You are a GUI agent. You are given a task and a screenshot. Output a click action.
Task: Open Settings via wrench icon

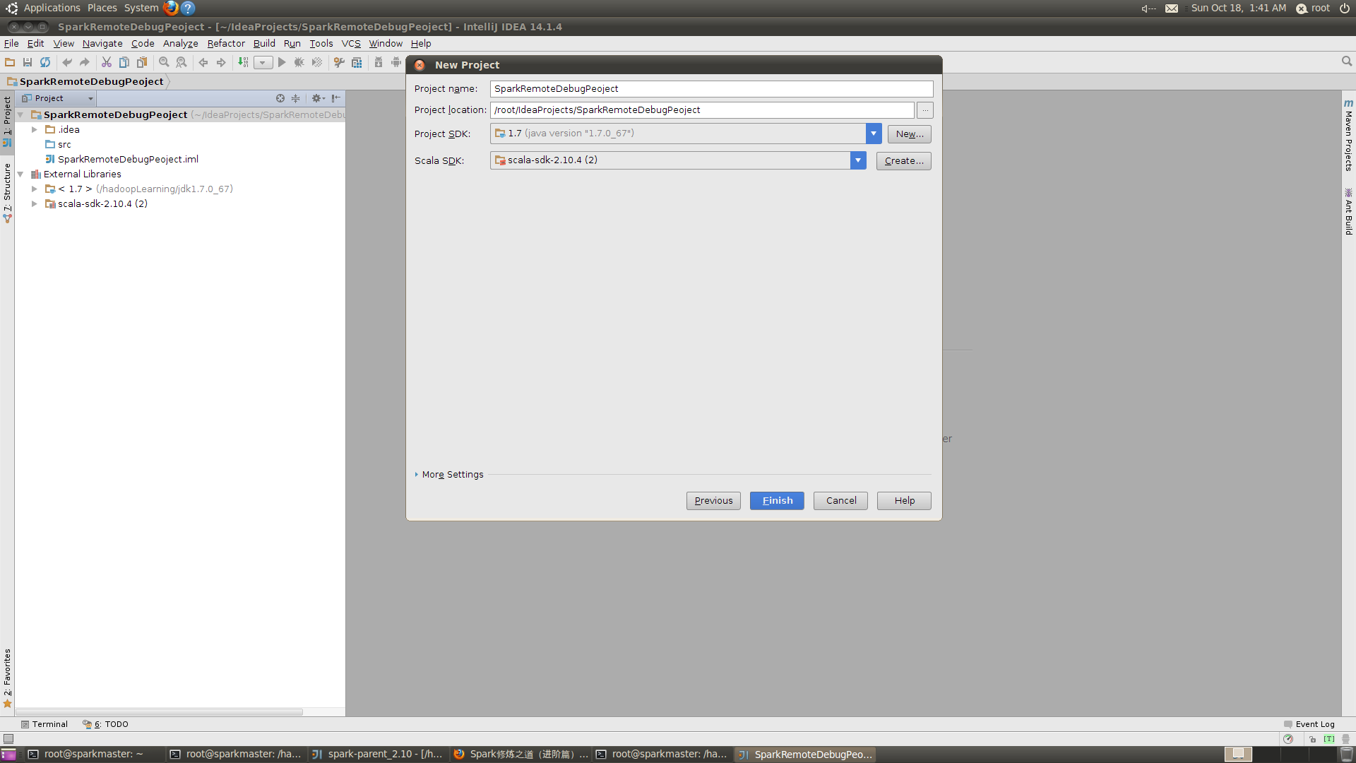point(339,62)
